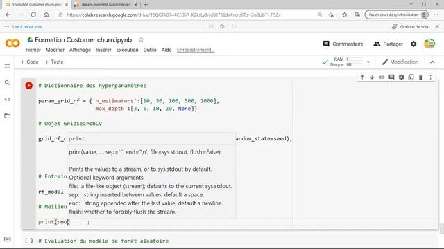Open the Insérer menu
This screenshot has width=444, height=249.
(103, 50)
